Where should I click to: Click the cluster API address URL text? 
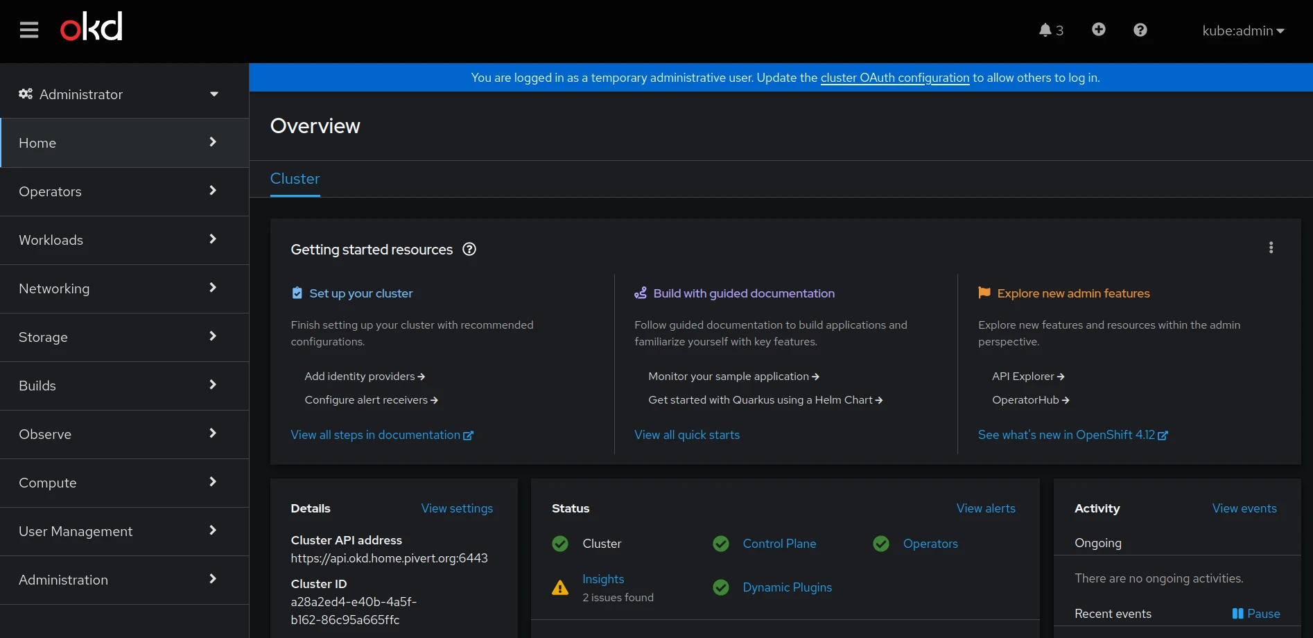pos(389,558)
